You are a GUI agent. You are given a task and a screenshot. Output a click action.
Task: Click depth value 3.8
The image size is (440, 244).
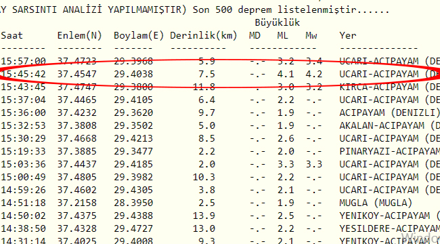[206, 190]
